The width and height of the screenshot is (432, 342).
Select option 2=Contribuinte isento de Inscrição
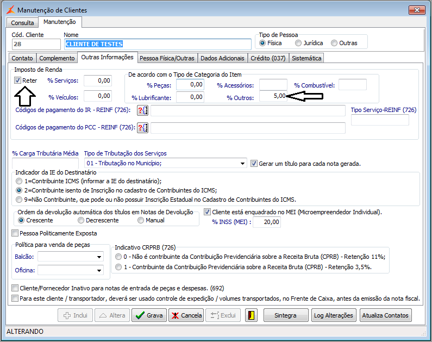tap(19, 190)
